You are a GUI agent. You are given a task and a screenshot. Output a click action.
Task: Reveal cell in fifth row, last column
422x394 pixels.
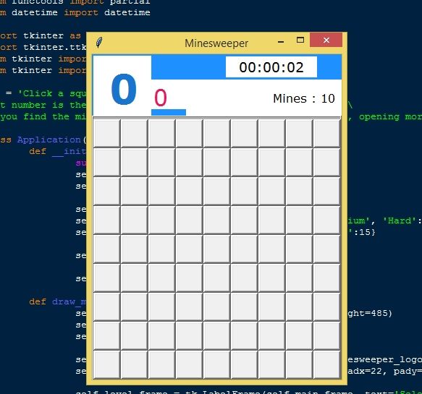click(326, 249)
